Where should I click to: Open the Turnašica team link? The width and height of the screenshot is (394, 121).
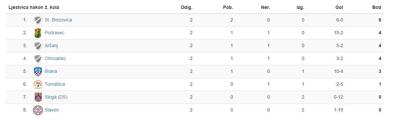[x=55, y=84]
